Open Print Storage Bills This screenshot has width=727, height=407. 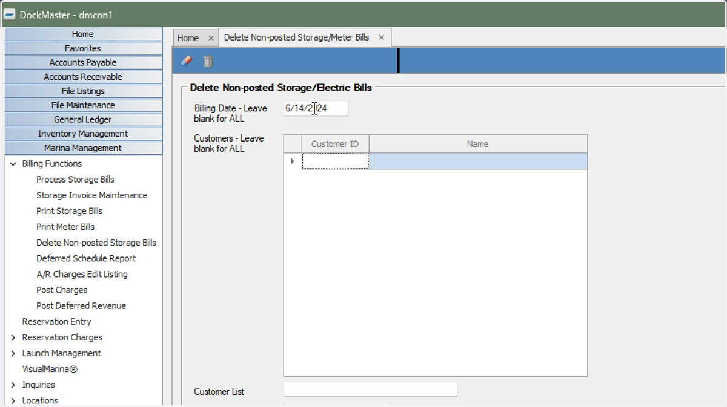pyautogui.click(x=69, y=211)
